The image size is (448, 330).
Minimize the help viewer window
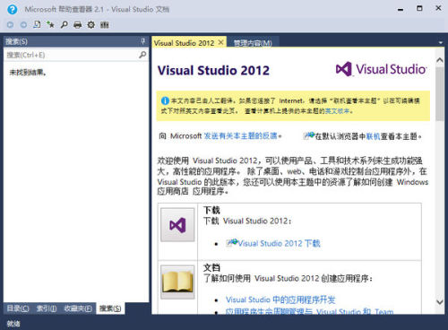(x=401, y=9)
